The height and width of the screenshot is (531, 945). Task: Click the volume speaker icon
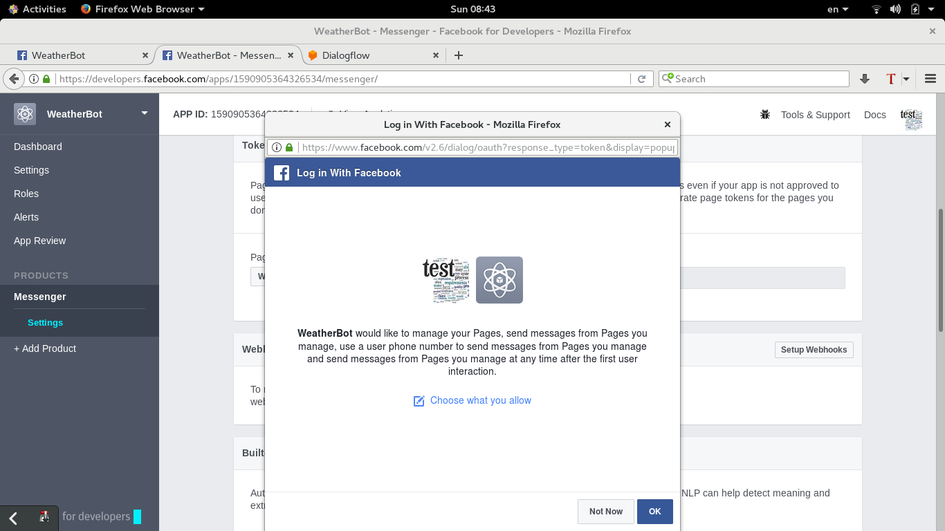pos(895,9)
